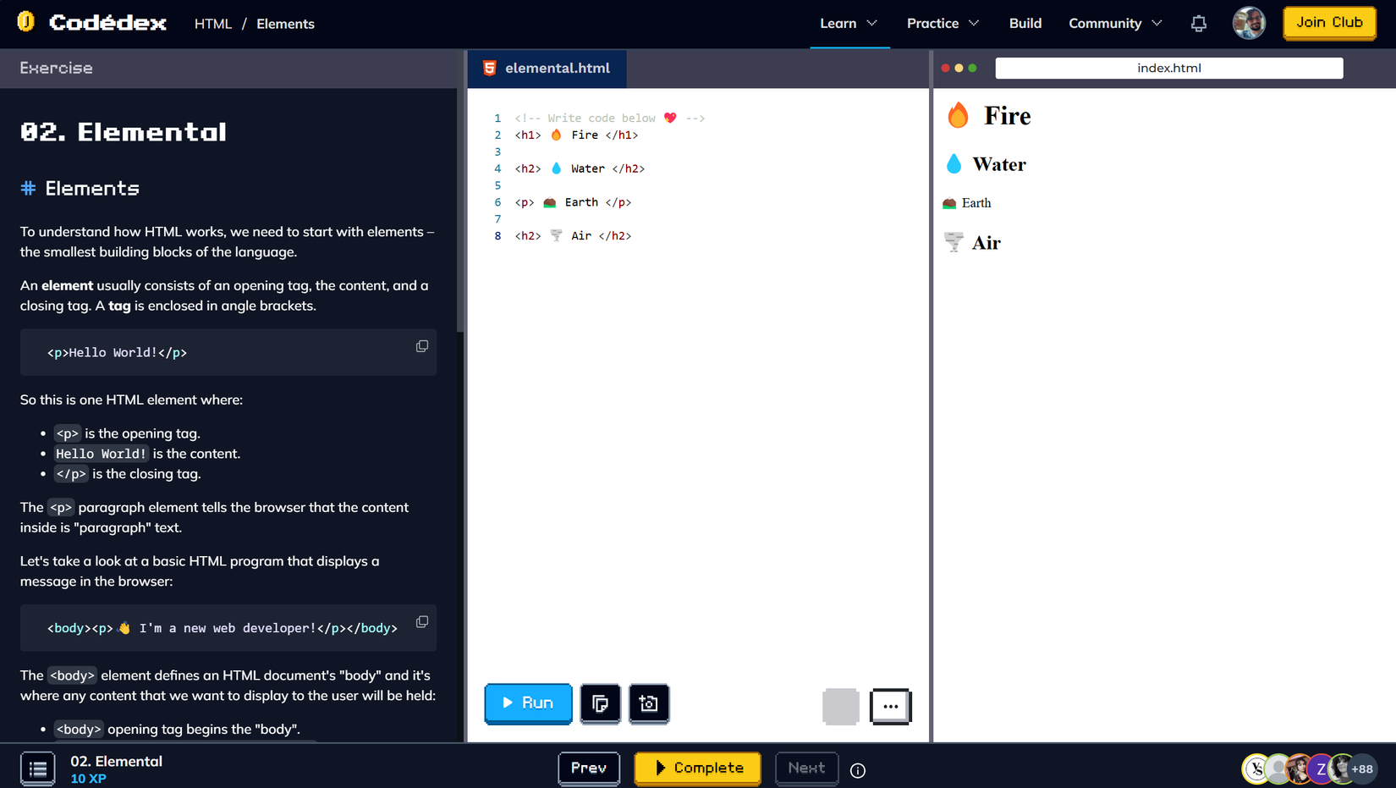Open the more options ellipsis in the editor
Screen dimensions: 1396x788
(890, 706)
